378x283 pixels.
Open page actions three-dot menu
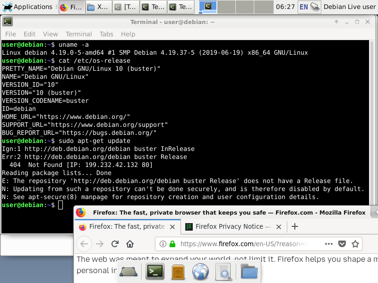click(328, 244)
